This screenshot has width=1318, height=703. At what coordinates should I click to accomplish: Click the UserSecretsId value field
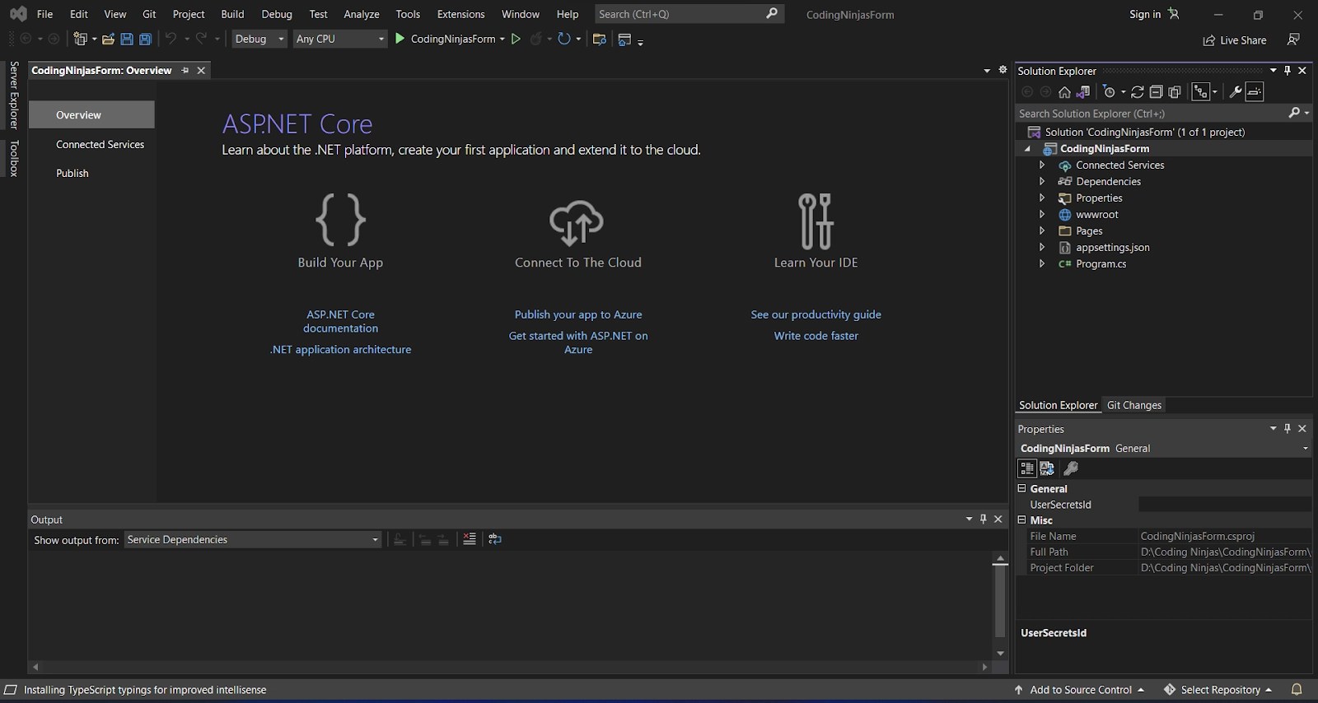point(1225,505)
